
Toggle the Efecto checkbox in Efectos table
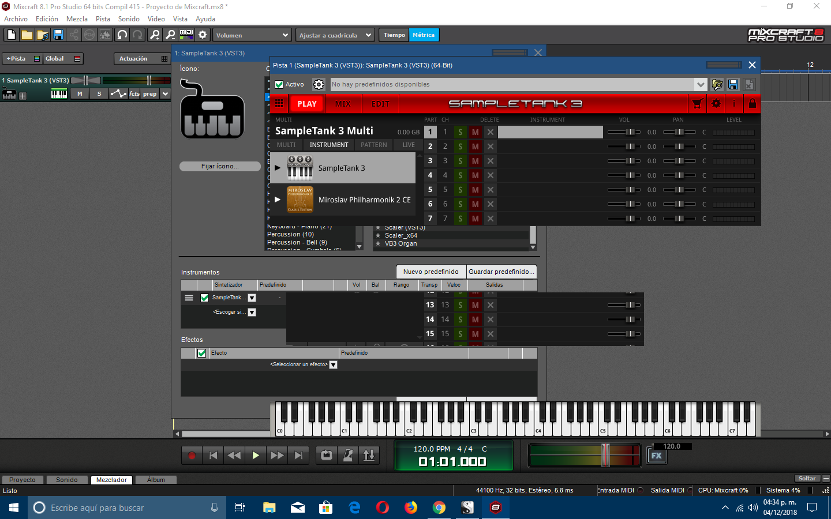201,353
